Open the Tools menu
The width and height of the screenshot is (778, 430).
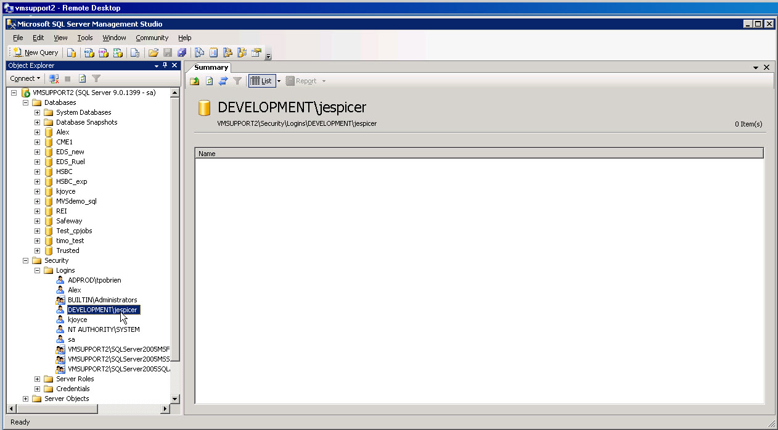pos(85,38)
